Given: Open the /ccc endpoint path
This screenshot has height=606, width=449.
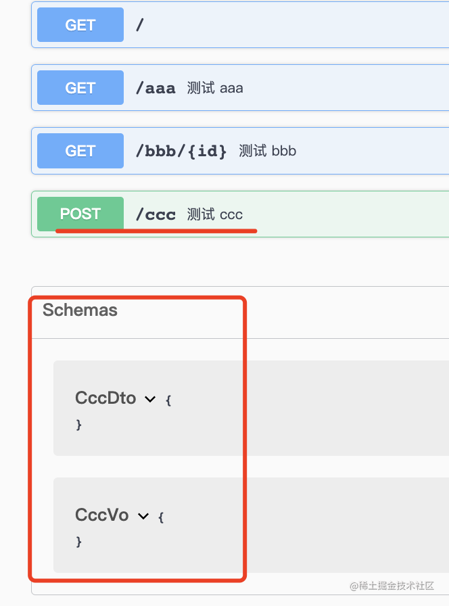Looking at the screenshot, I should (x=156, y=214).
